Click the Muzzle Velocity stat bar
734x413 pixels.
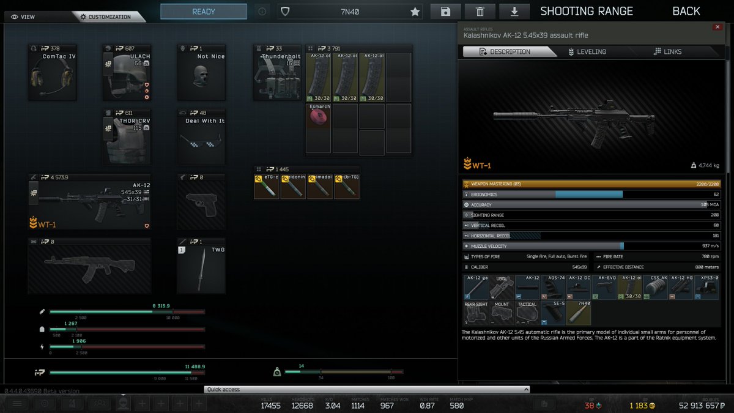coord(591,246)
